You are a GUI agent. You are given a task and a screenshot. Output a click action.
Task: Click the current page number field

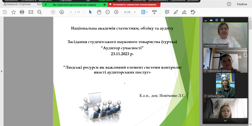[71, 12]
